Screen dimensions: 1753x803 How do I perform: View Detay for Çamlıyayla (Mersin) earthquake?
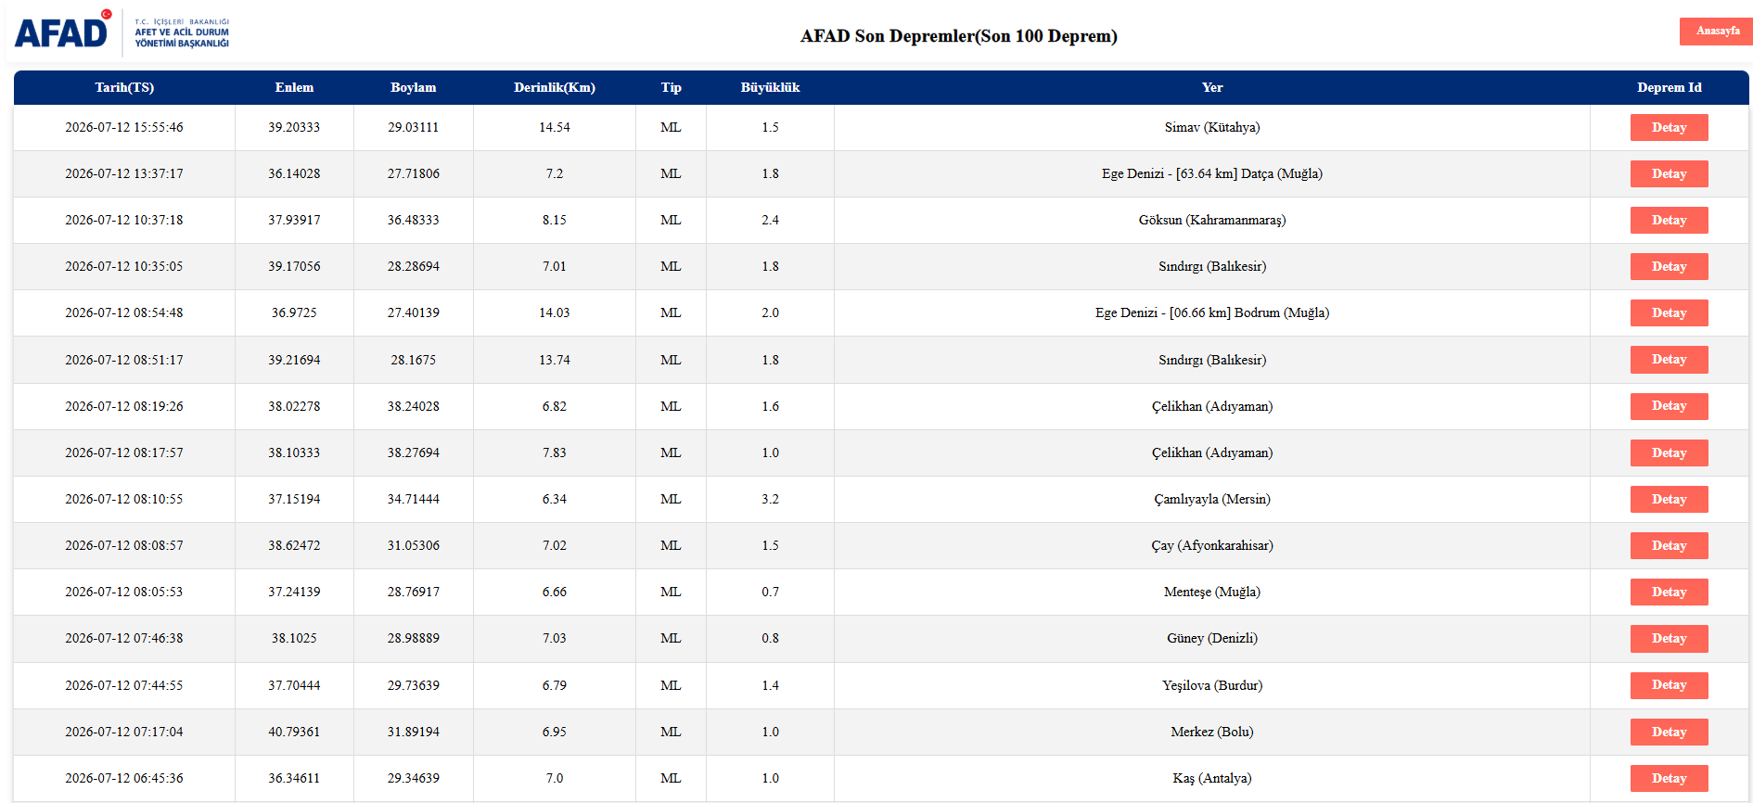click(x=1669, y=500)
